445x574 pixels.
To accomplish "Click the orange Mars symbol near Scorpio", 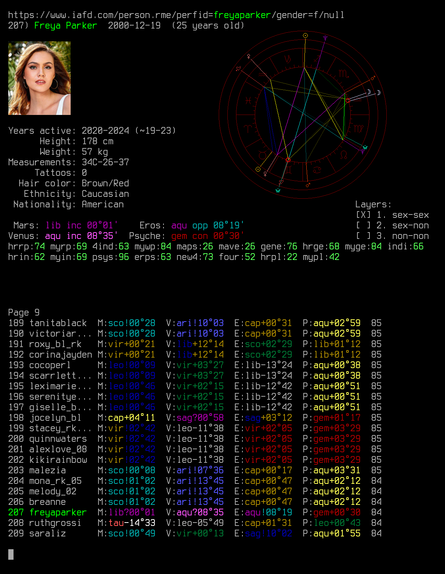I will coord(373,78).
